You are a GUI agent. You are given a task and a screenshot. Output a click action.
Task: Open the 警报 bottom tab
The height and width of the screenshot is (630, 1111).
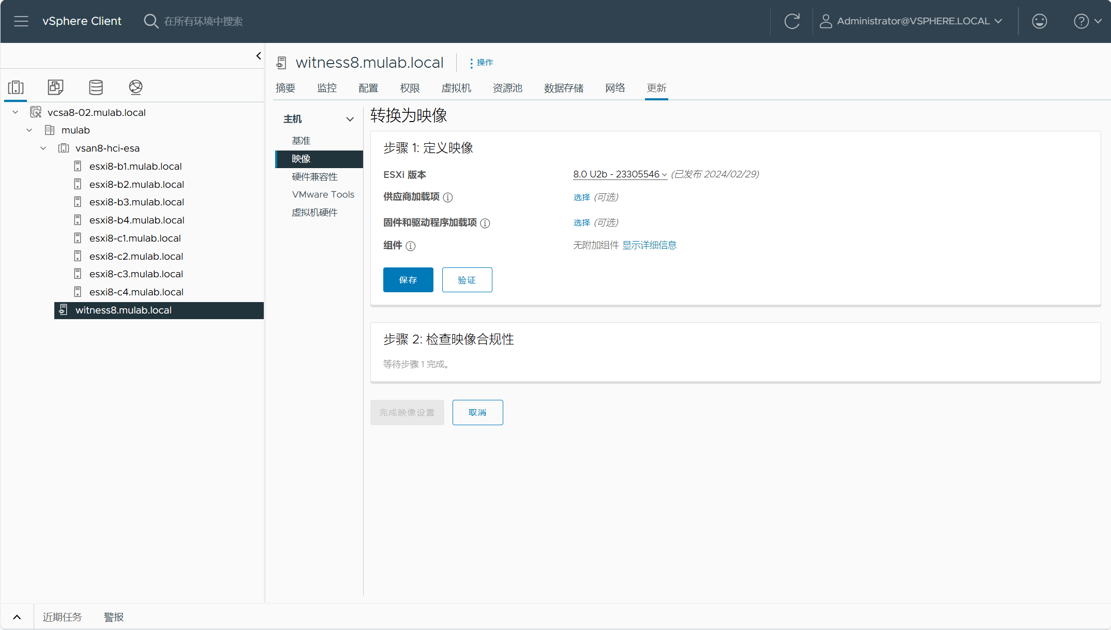[x=114, y=617]
